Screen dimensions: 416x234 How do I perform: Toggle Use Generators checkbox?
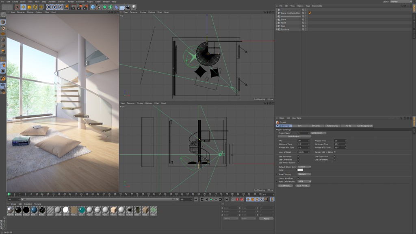tap(298, 160)
